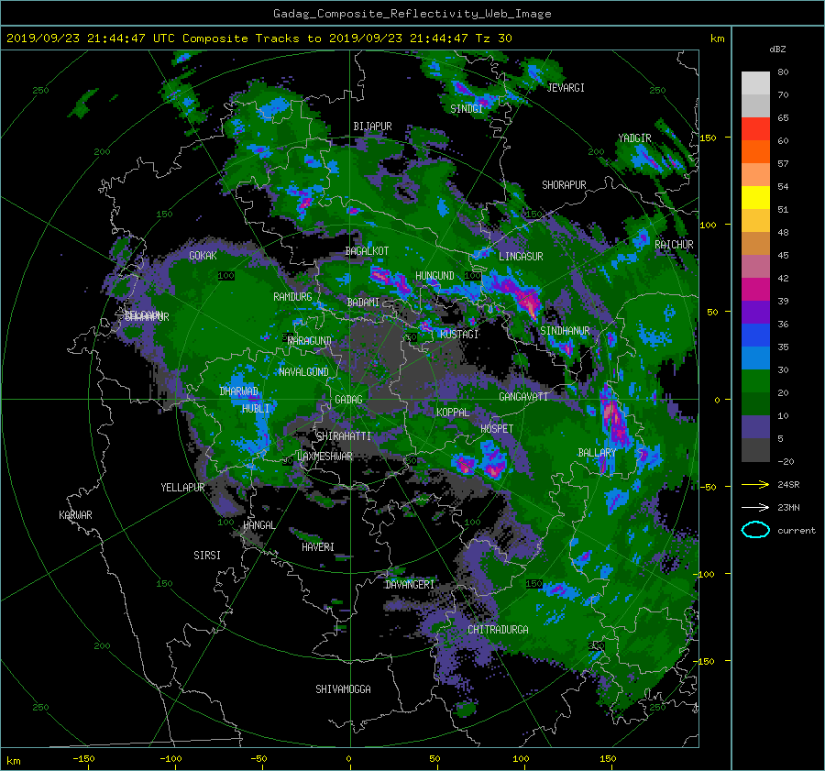Click the KUSTAGI city label
Screen dimensions: 825x771
(x=459, y=335)
